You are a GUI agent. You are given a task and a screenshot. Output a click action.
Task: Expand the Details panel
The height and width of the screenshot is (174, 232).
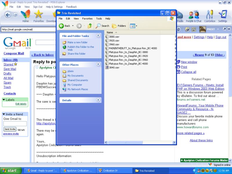[x=98, y=100]
